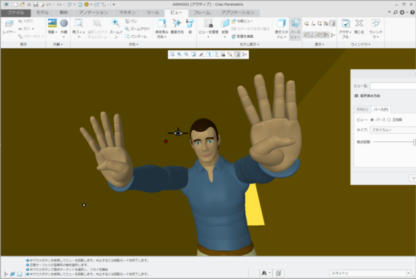Click refit icon in in-graphics toolbar
The height and width of the screenshot is (279, 416).
[172, 55]
